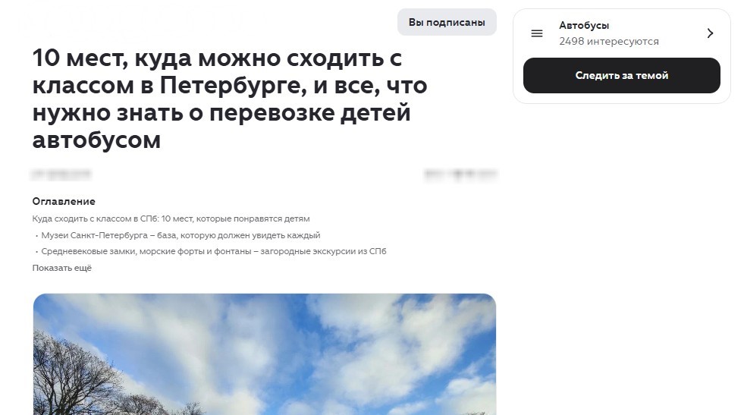Go to Средневековые замки, морские форты section
Viewport: 744px width, 415px height.
coord(214,251)
